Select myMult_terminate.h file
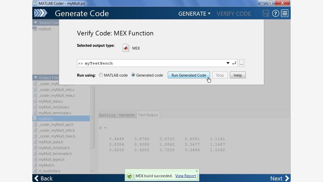 [55, 154]
